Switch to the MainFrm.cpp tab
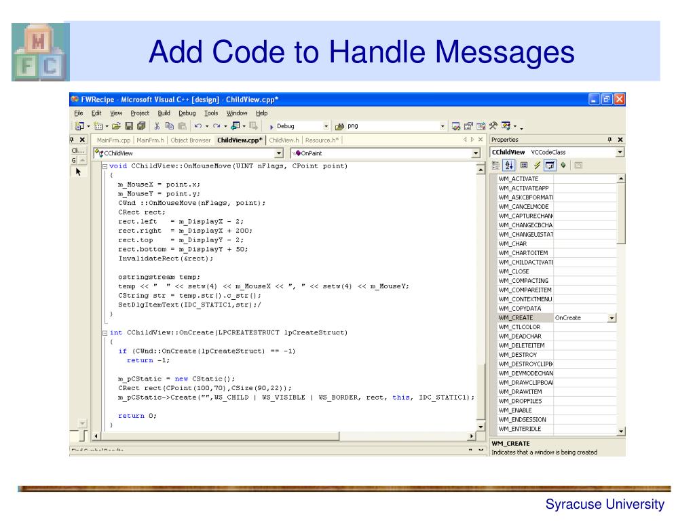695x521 pixels. point(113,140)
